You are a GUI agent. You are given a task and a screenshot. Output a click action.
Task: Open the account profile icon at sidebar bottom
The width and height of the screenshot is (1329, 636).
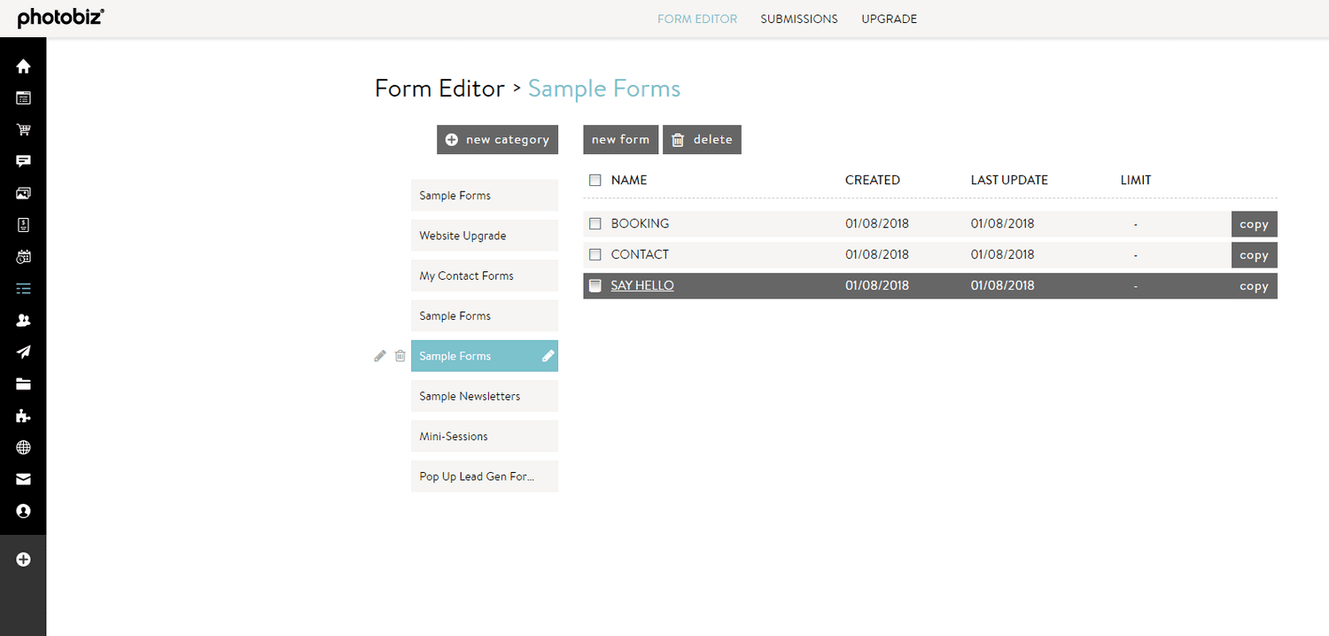coord(23,511)
